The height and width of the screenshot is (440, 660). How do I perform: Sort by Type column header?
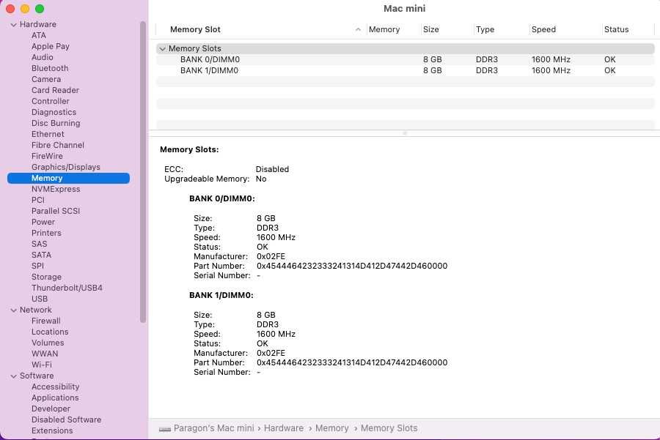(x=485, y=29)
